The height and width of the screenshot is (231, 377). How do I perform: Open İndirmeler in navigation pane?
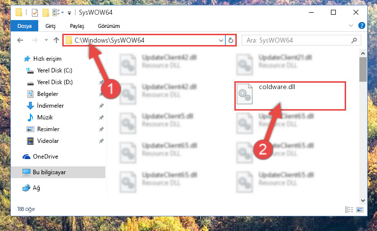coord(50,106)
